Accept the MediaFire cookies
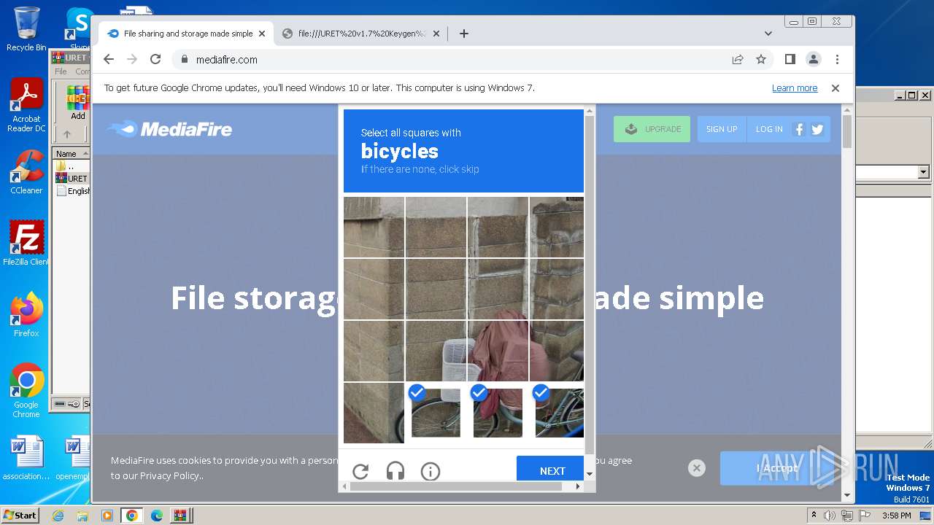Image resolution: width=934 pixels, height=525 pixels. point(777,468)
